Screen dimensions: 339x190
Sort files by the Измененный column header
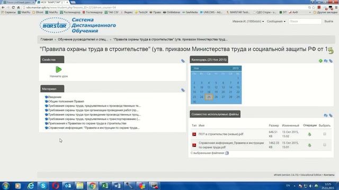coord(290,126)
